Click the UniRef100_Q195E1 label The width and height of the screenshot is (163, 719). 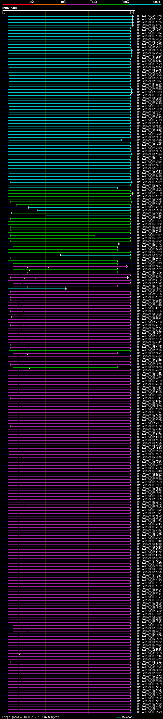coord(149,59)
